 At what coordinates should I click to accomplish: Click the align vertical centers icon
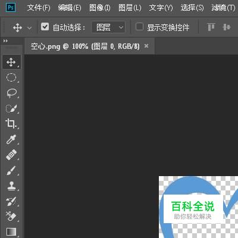pos(227,27)
